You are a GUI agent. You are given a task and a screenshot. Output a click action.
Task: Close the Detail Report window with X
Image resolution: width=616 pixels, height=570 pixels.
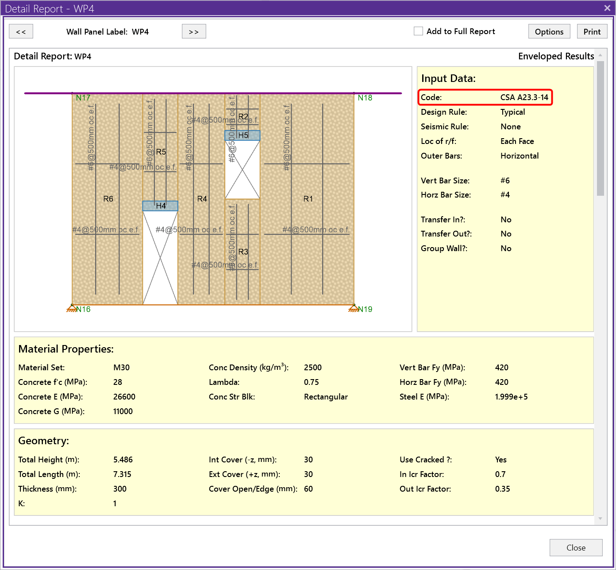coord(607,8)
